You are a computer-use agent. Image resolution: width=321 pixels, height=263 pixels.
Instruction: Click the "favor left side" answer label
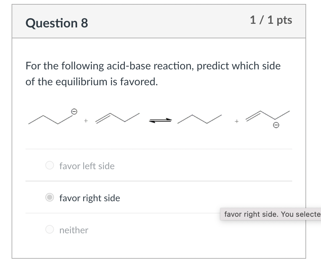[87, 166]
